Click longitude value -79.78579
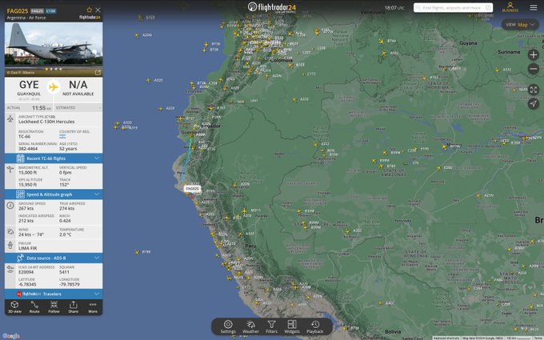The width and height of the screenshot is (544, 340). click(x=70, y=285)
